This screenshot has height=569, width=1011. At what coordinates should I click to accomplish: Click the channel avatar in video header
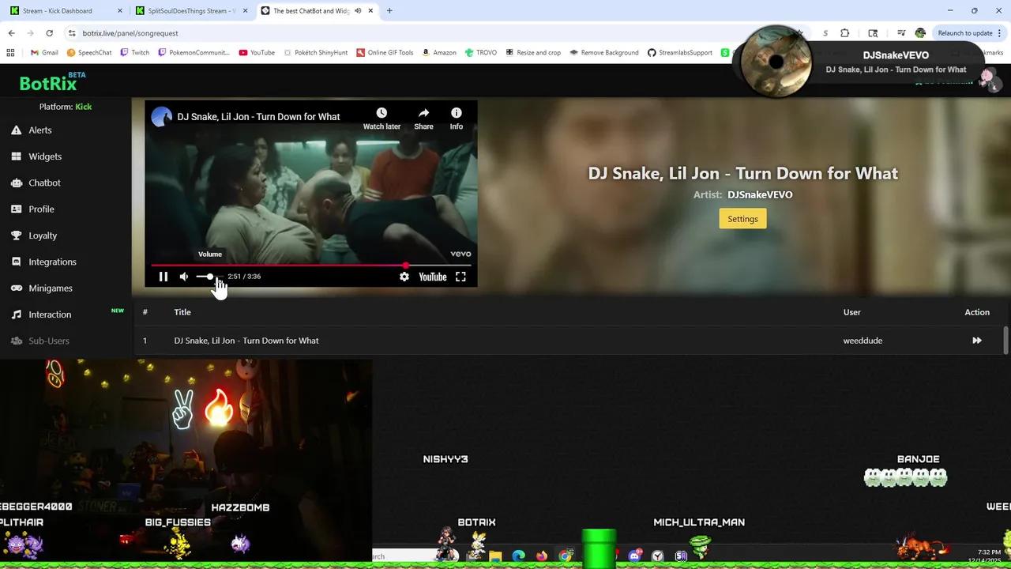pos(161,117)
